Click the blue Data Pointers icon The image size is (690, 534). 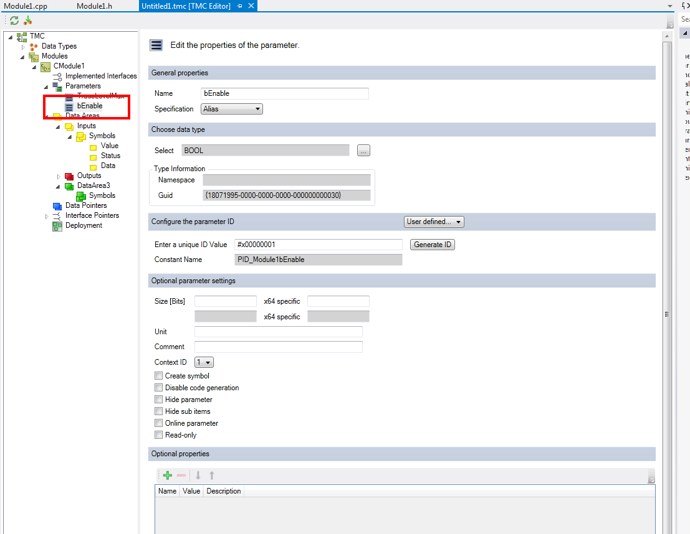tap(57, 205)
